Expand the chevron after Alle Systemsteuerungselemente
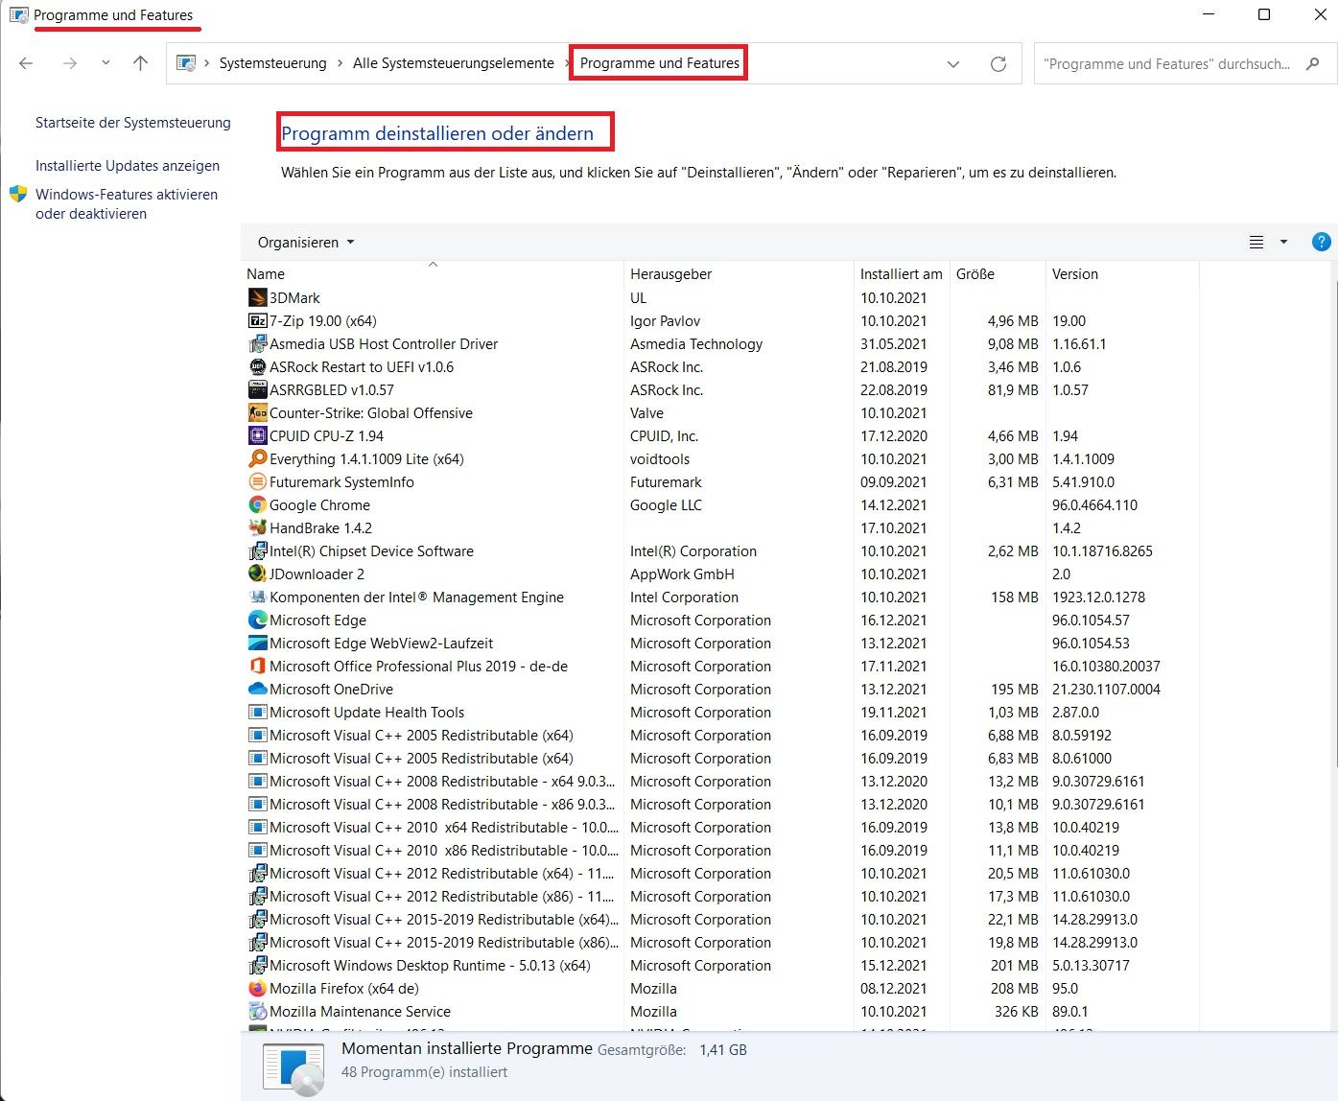 (x=567, y=63)
